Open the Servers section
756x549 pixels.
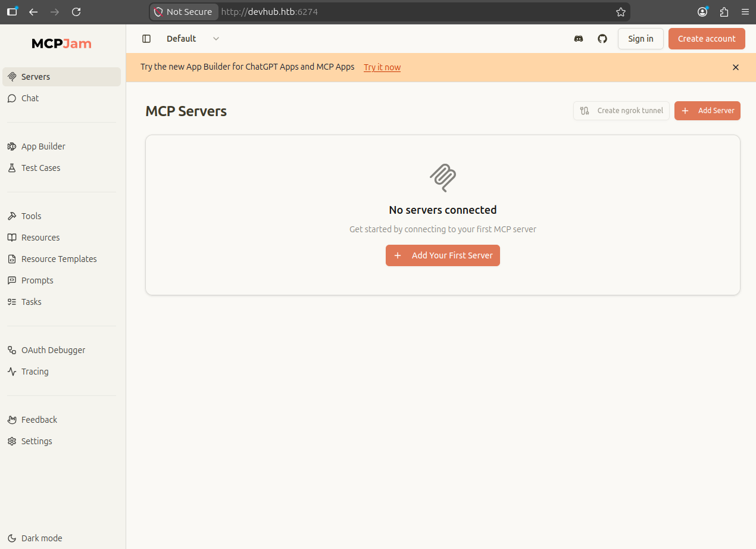click(x=62, y=77)
